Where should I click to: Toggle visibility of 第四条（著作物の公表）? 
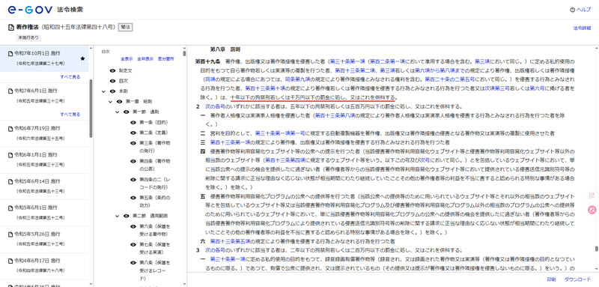(x=133, y=161)
